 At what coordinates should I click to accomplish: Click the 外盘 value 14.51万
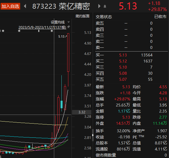[123, 123]
